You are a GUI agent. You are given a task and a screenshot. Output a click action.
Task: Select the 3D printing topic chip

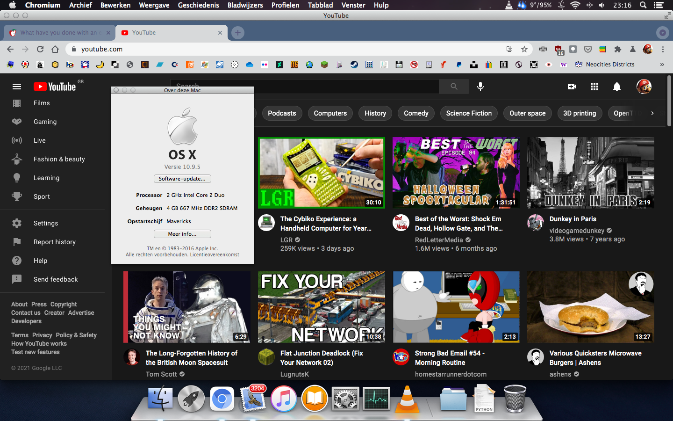pos(580,113)
